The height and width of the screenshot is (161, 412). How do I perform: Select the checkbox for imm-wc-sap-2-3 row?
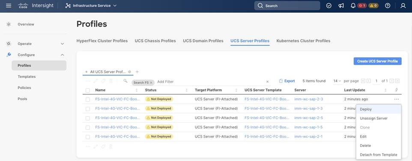point(88,100)
